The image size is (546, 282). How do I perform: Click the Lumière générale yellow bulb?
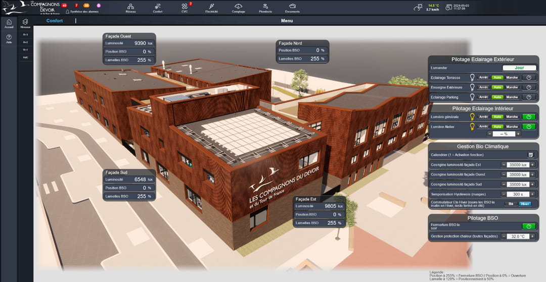473,117
